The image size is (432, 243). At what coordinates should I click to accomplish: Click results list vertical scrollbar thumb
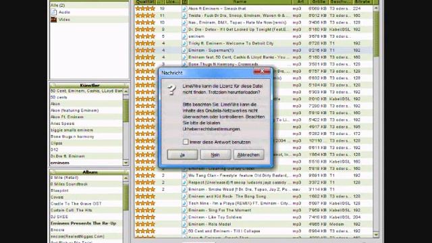point(375,34)
